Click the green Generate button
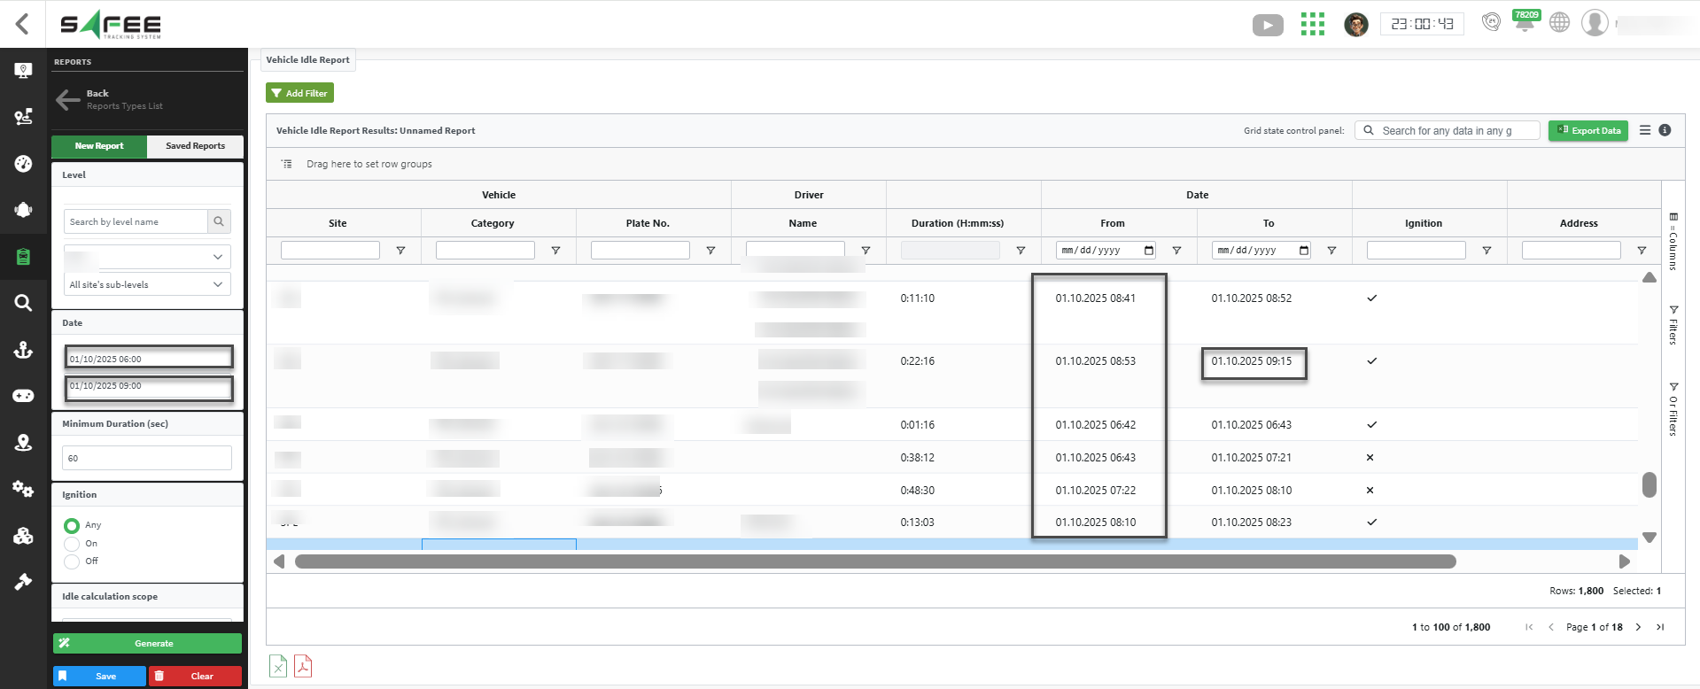 click(x=147, y=644)
